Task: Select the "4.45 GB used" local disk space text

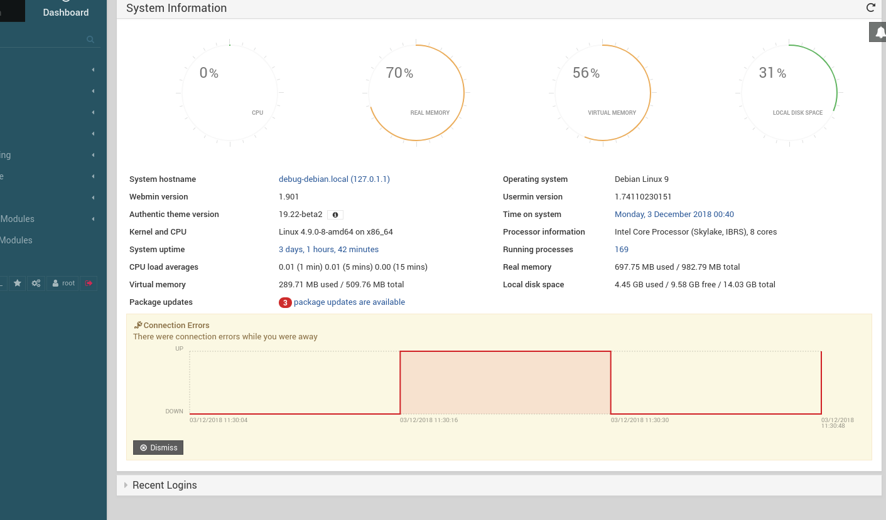Action: tap(639, 285)
